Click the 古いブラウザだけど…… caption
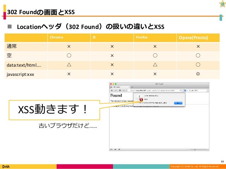Image resolution: width=226 pixels, height=169 pixels. 68,126
